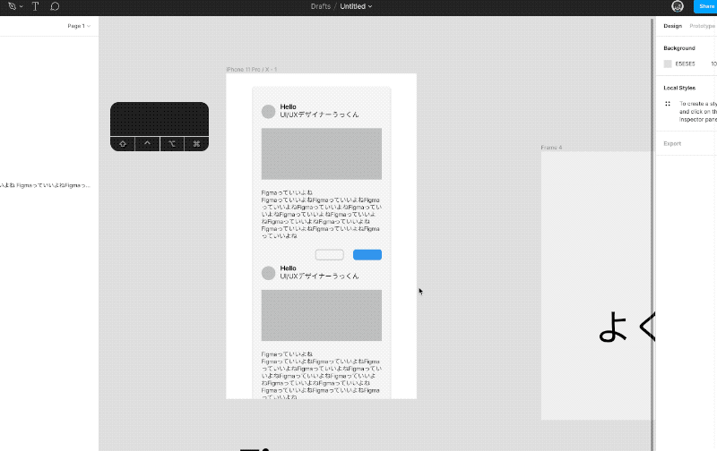The image size is (717, 451).
Task: Click the Background section header
Action: tap(679, 48)
